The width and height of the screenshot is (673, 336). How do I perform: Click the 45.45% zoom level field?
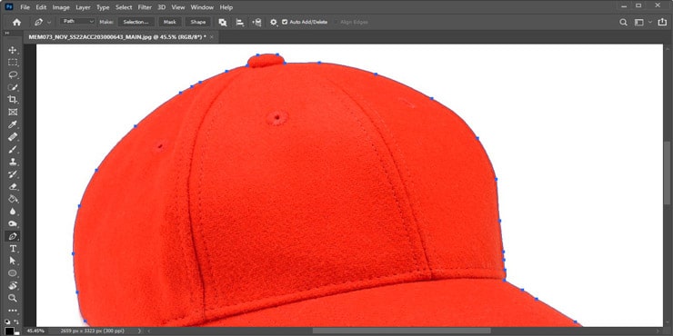click(x=35, y=331)
